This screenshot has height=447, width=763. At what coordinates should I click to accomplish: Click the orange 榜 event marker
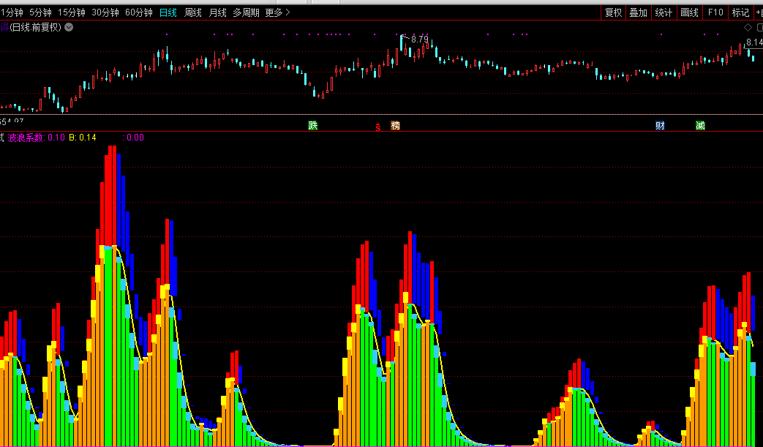coord(396,126)
